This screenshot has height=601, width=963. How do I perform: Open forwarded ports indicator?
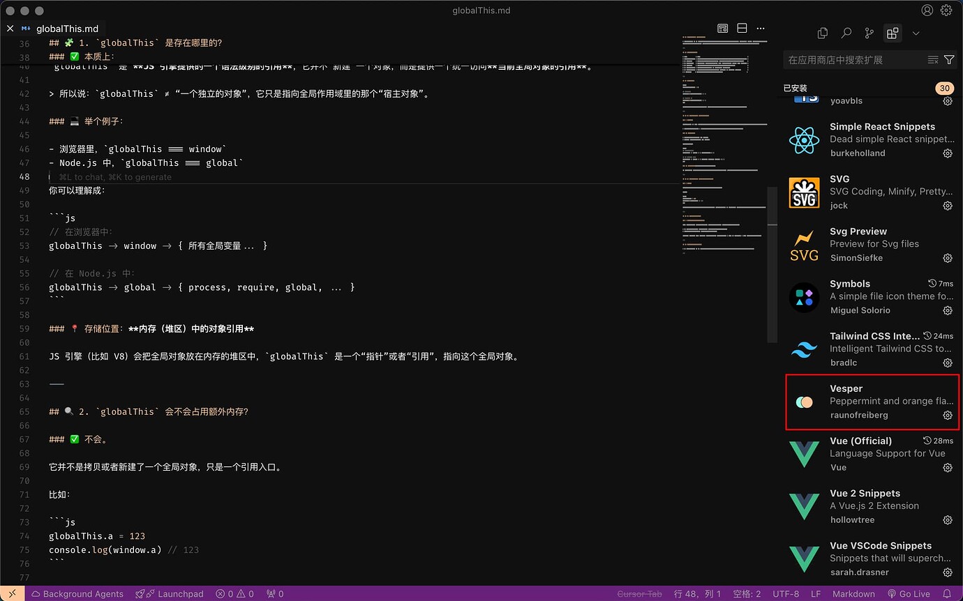275,593
